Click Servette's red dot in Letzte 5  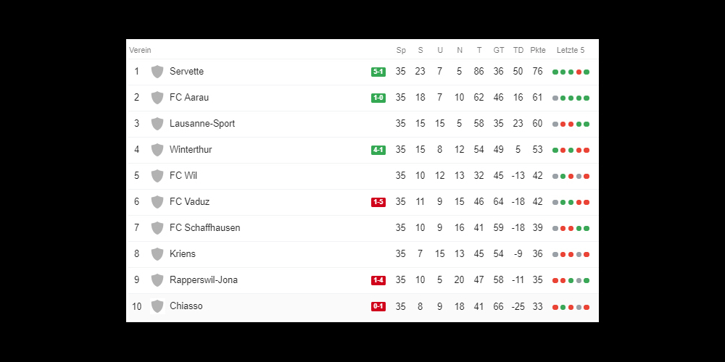(x=579, y=72)
